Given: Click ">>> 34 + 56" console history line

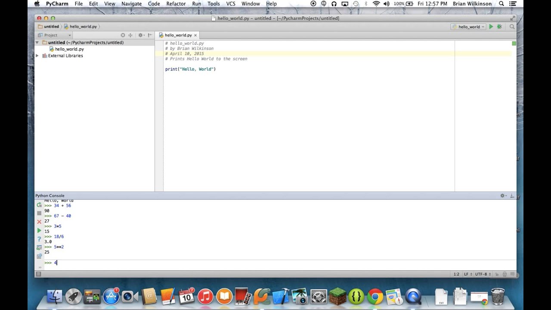Looking at the screenshot, I should point(57,206).
